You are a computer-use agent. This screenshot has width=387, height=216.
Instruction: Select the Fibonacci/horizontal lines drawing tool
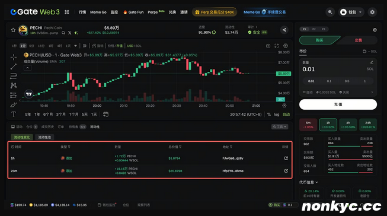click(x=14, y=76)
